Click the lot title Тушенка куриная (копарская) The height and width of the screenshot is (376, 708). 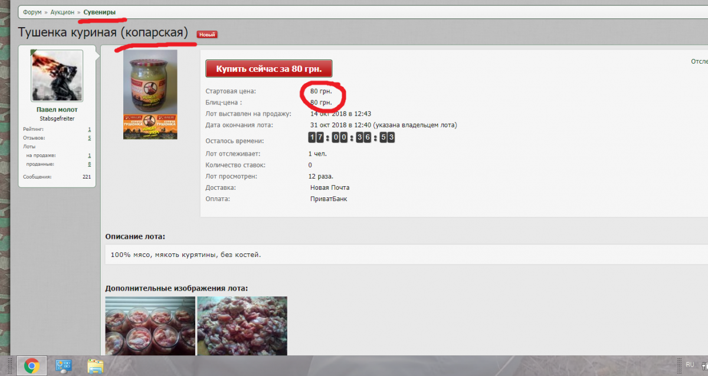[x=103, y=33]
